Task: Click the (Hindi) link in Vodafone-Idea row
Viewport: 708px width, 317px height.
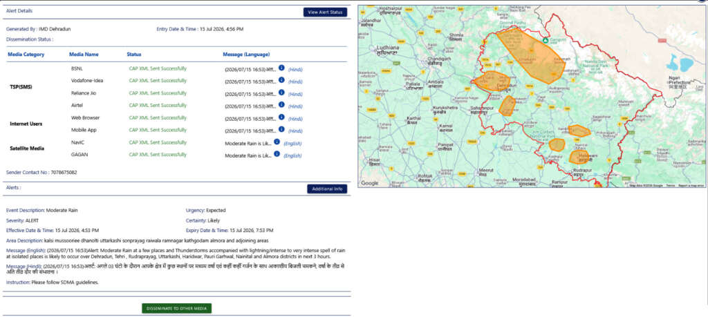Action: coord(295,81)
